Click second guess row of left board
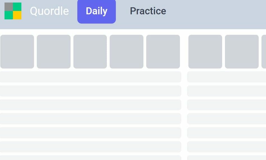 91,77
